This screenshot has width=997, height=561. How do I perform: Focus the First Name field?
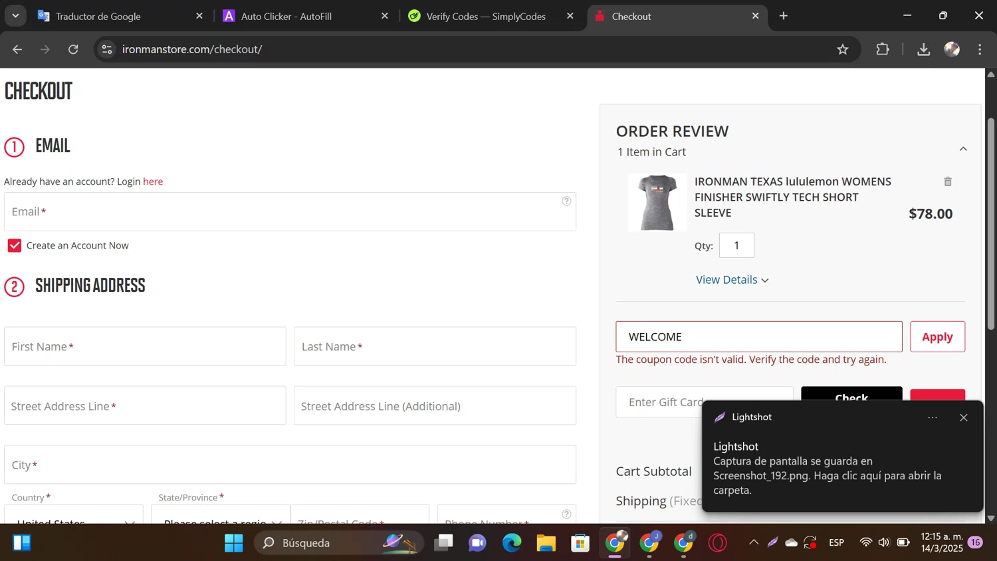145,346
